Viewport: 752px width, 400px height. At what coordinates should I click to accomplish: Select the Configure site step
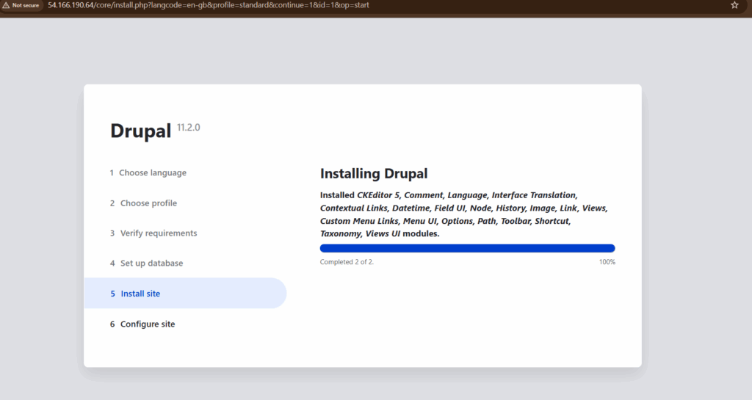pyautogui.click(x=142, y=324)
